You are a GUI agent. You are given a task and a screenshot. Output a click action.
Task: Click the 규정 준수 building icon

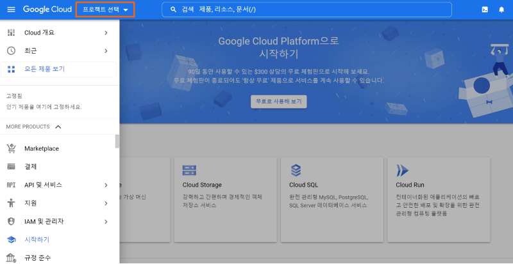tap(11, 258)
